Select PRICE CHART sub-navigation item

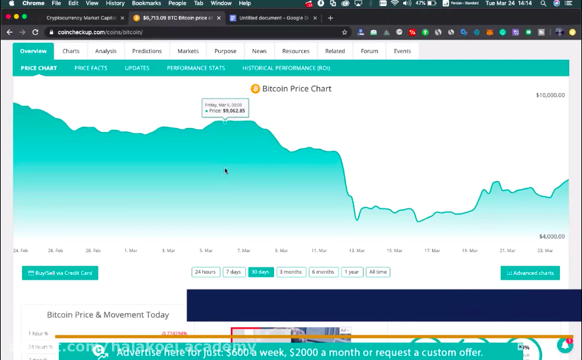tap(39, 68)
